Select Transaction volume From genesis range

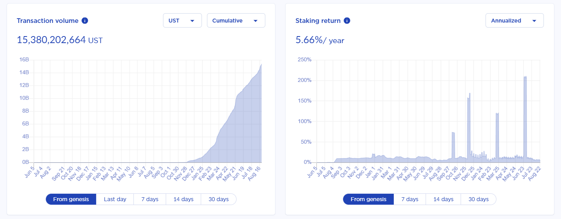71,199
